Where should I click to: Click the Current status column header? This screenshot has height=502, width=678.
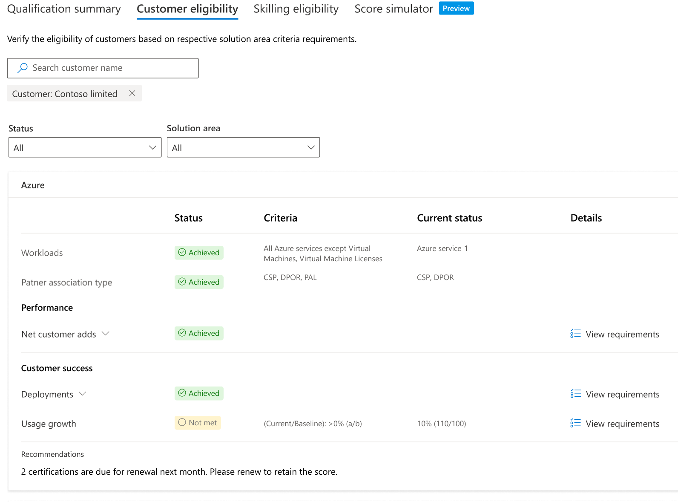[x=449, y=218]
